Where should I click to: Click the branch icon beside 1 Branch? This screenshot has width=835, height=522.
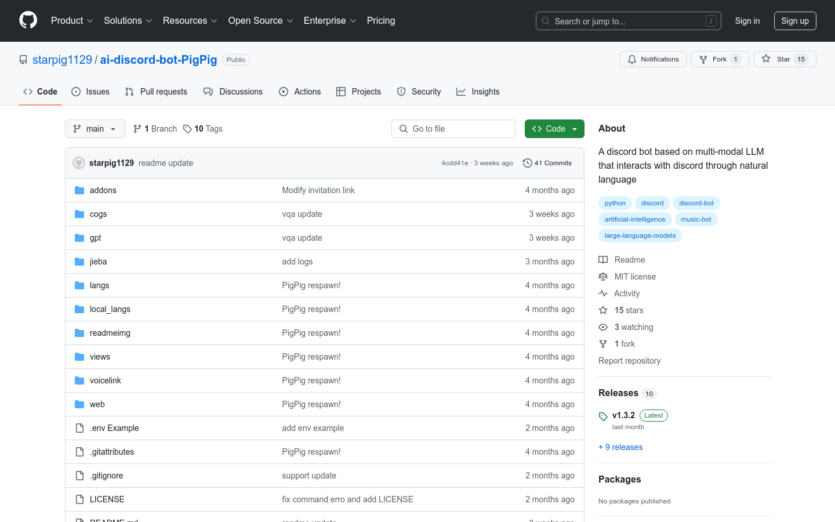pos(137,129)
